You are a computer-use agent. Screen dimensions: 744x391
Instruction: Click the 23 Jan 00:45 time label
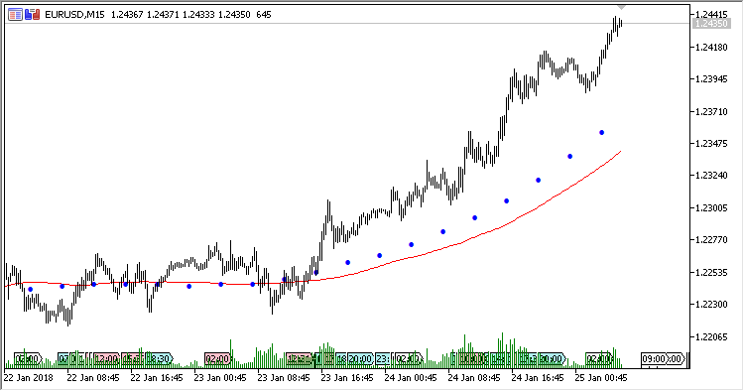coord(220,378)
